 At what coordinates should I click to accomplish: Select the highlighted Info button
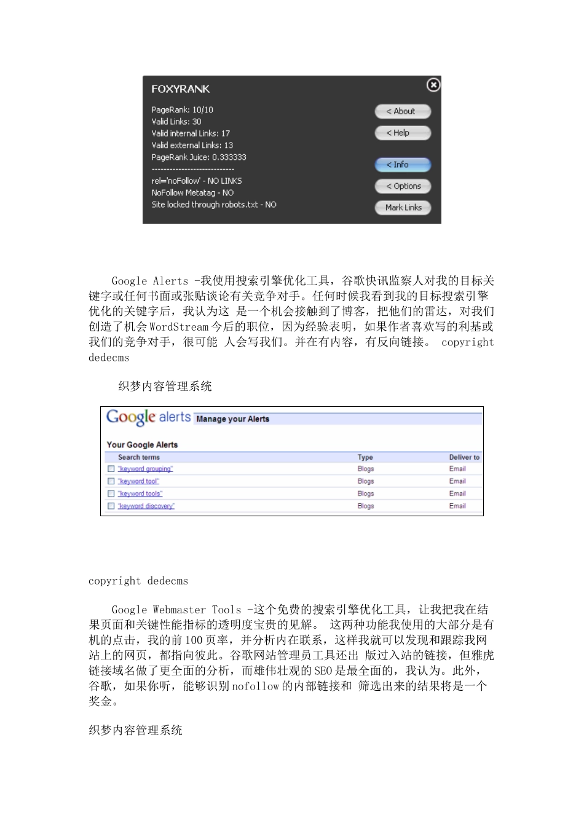[403, 165]
